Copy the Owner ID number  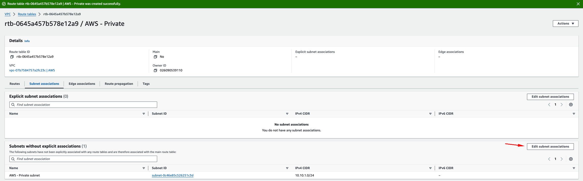155,70
